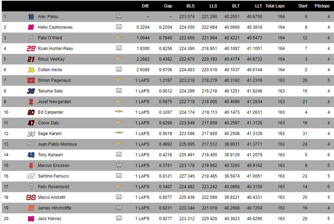Click Alex Palou's number 10 car icon
The width and height of the screenshot is (334, 224).
point(31,16)
